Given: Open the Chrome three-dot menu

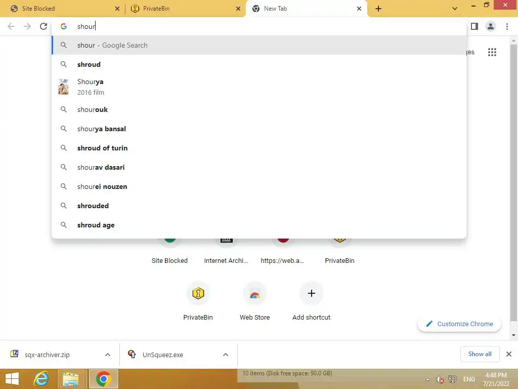Looking at the screenshot, I should pos(507,26).
